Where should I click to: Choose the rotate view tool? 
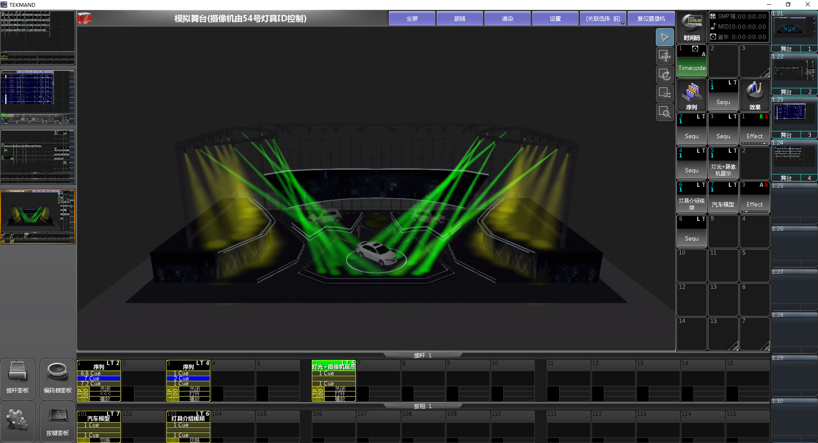click(664, 75)
